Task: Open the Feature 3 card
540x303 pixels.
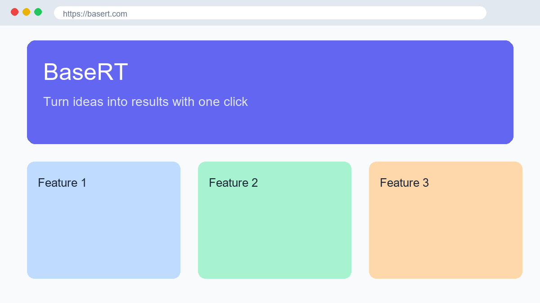Action: coord(445,220)
